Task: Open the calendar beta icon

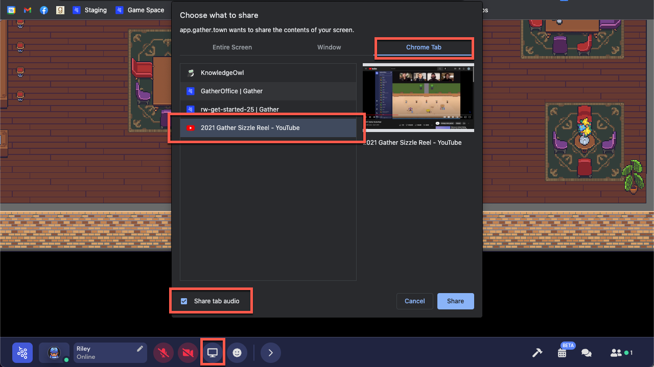Action: click(563, 352)
